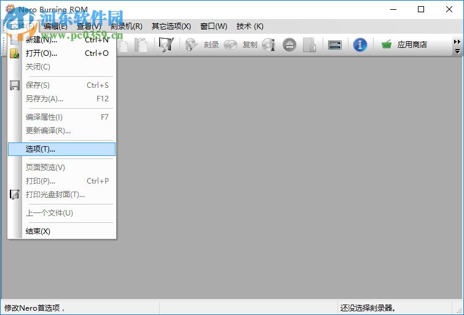Choose 页面预览(V) menu entry

62,168
